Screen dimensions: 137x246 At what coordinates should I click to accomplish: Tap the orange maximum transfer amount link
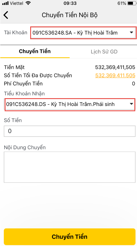115,76
